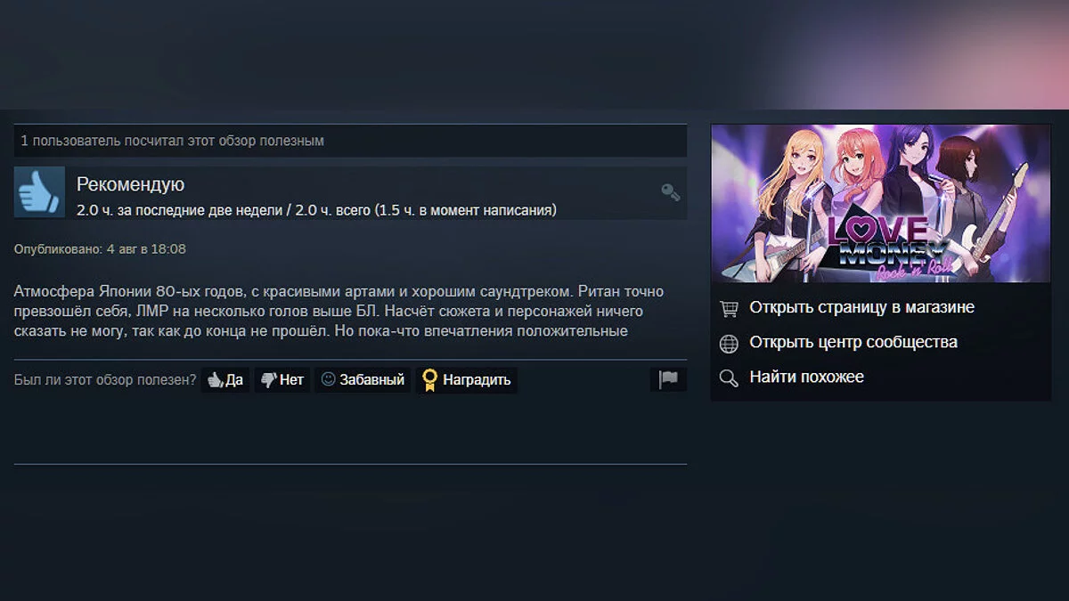Click the magnifying glass icon

729,378
